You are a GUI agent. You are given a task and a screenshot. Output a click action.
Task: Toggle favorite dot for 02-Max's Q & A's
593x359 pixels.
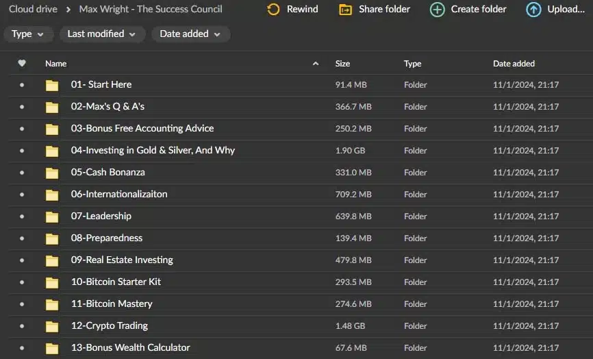click(22, 107)
